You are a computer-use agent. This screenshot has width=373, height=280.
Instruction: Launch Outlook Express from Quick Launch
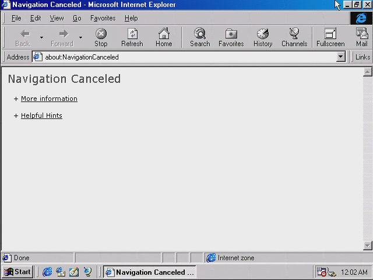[61, 272]
